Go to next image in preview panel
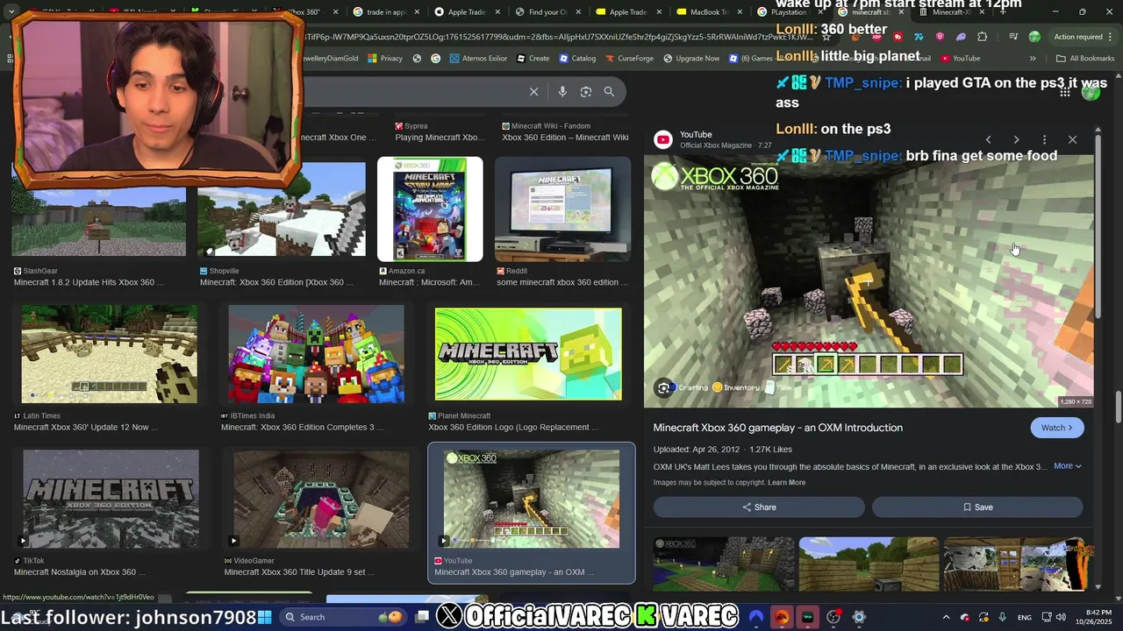 (x=1016, y=139)
